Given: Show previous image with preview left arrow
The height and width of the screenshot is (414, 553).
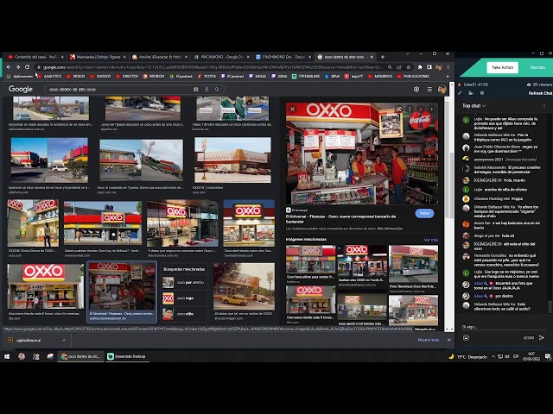Looking at the screenshot, I should pyautogui.click(x=421, y=110).
